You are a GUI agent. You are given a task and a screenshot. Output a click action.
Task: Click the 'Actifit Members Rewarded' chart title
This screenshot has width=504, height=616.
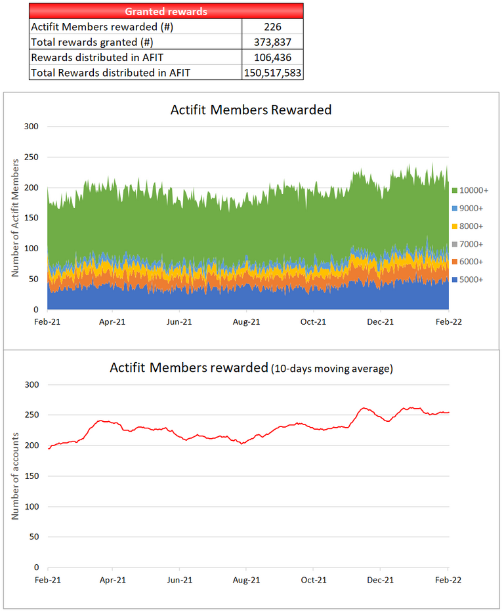251,110
